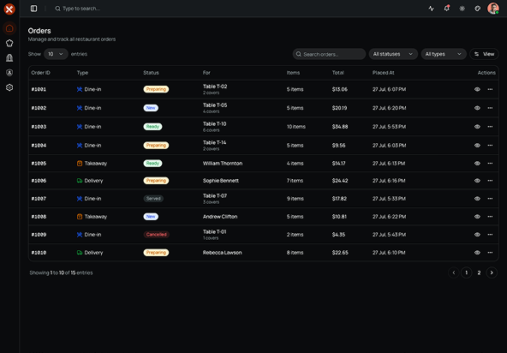Click Preparing badge on order #1001
The height and width of the screenshot is (353, 507).
click(156, 89)
